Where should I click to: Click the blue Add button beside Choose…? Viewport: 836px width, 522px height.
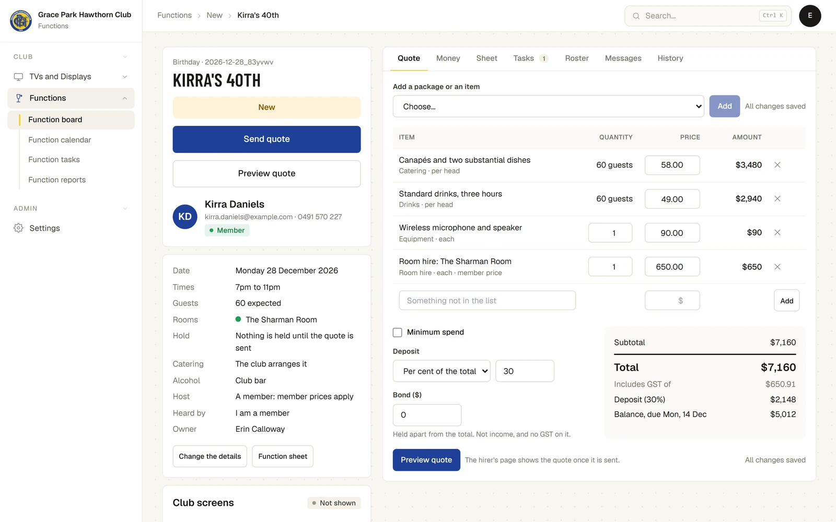pyautogui.click(x=724, y=106)
